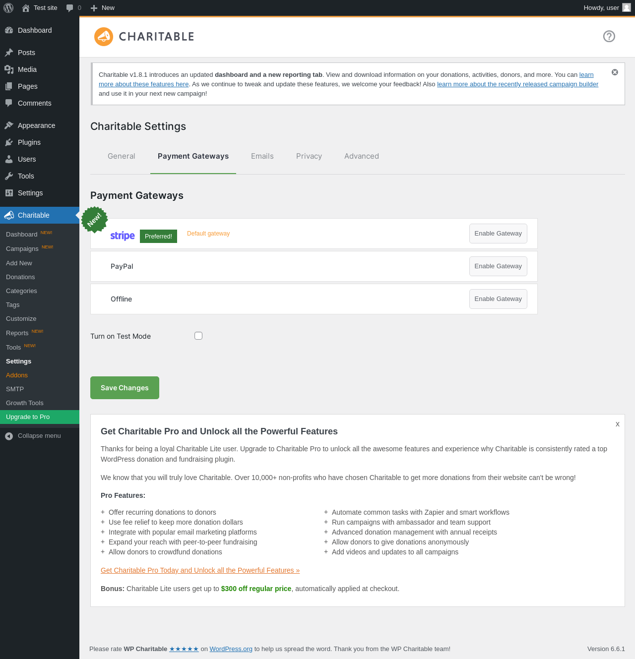This screenshot has width=635, height=659.
Task: Click Upgrade to Pro menu item
Action: point(40,417)
